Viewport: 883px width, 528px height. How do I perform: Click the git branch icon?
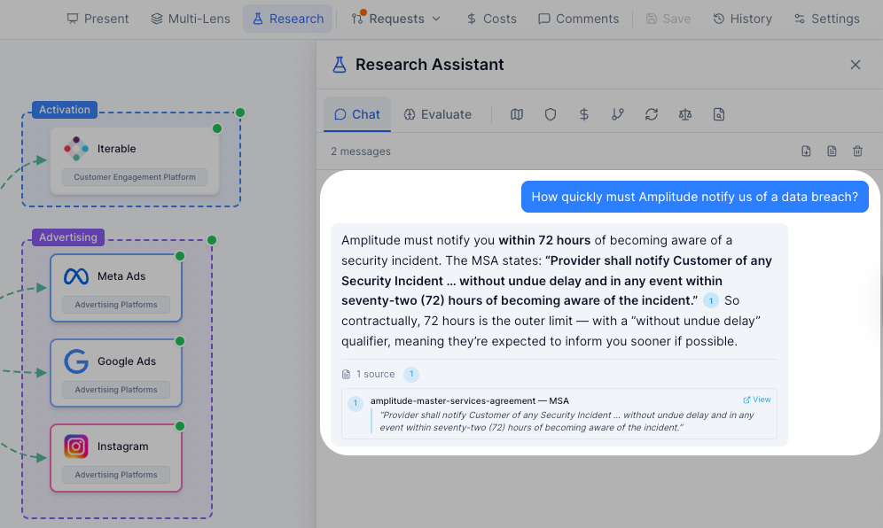pyautogui.click(x=618, y=113)
